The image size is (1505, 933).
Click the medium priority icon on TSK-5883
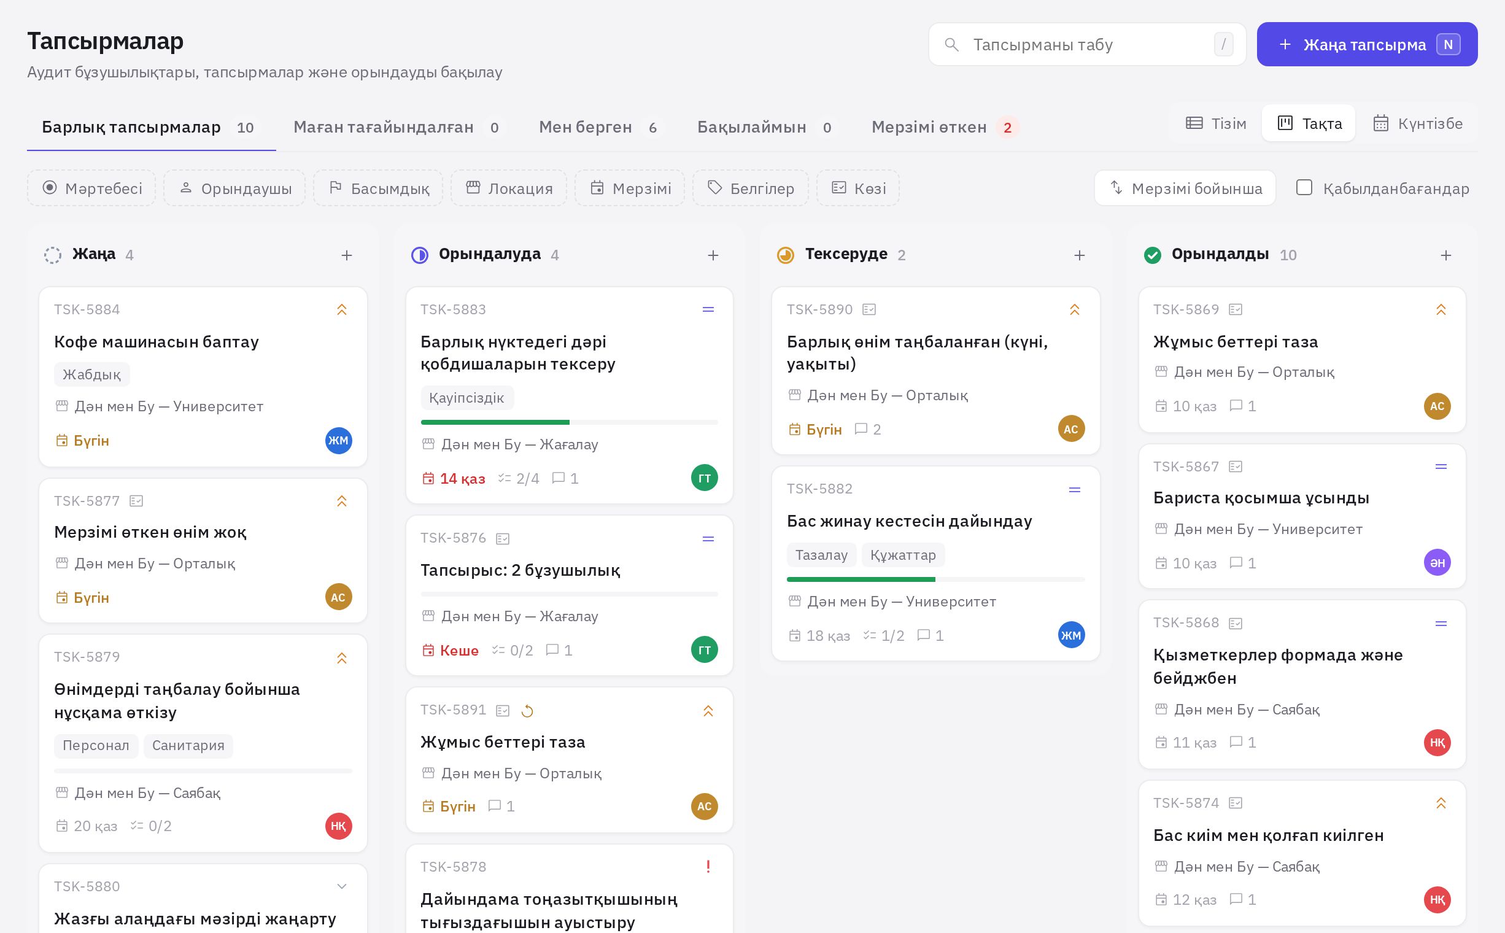(x=708, y=310)
